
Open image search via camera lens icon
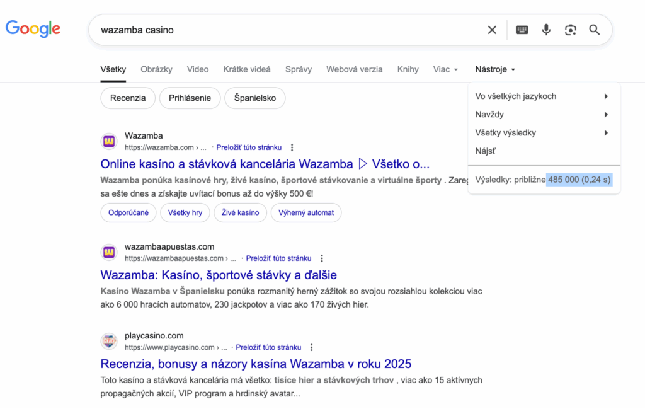570,30
